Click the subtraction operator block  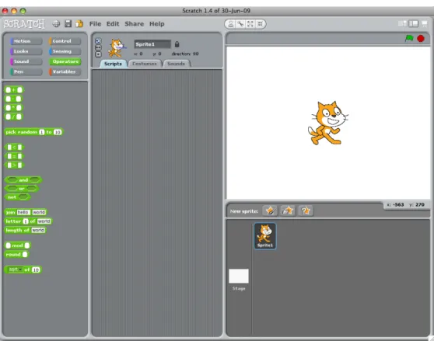[13, 99]
